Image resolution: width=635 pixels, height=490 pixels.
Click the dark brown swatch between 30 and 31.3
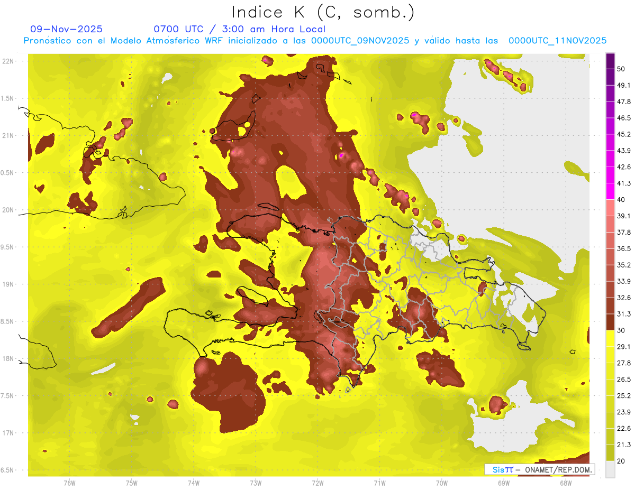610,322
